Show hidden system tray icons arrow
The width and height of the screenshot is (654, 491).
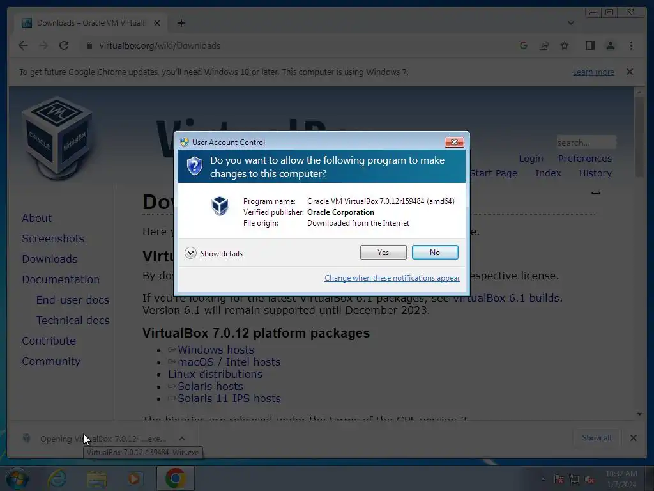click(543, 479)
